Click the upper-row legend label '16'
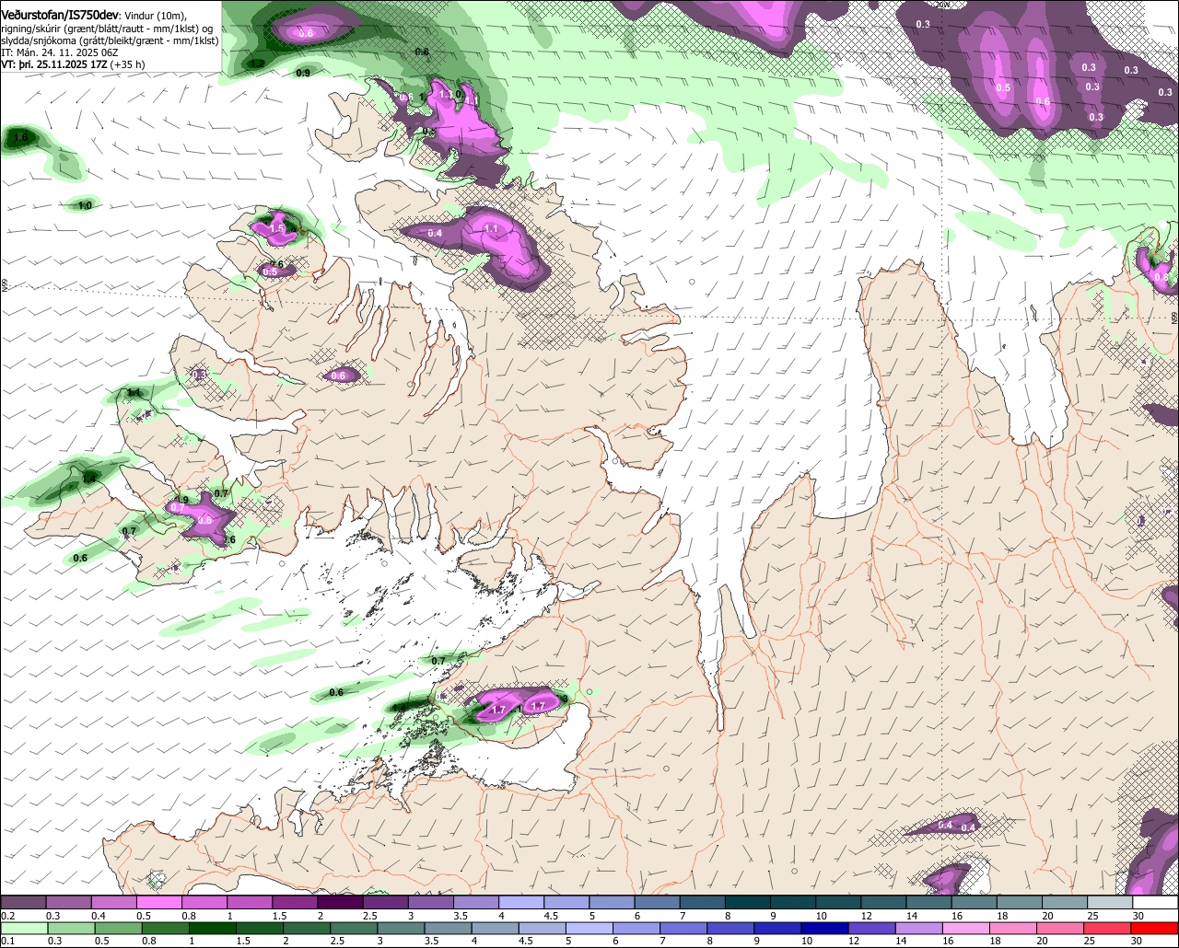 [x=957, y=916]
